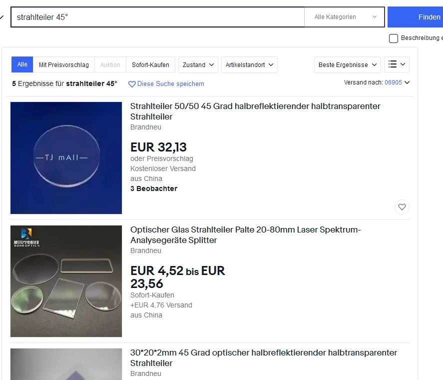Click heart watchlist icon on first listing
The width and height of the screenshot is (443, 380).
click(x=402, y=207)
